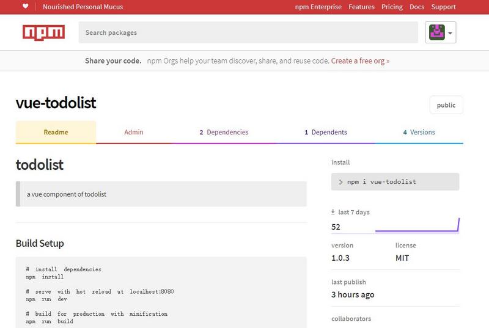This screenshot has height=328, width=489.
Task: Click the 'npm install' code line
Action: pos(45,277)
